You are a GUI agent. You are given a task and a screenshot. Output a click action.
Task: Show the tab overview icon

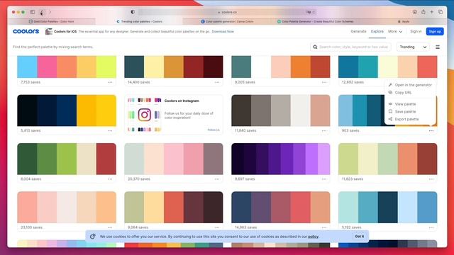441,12
